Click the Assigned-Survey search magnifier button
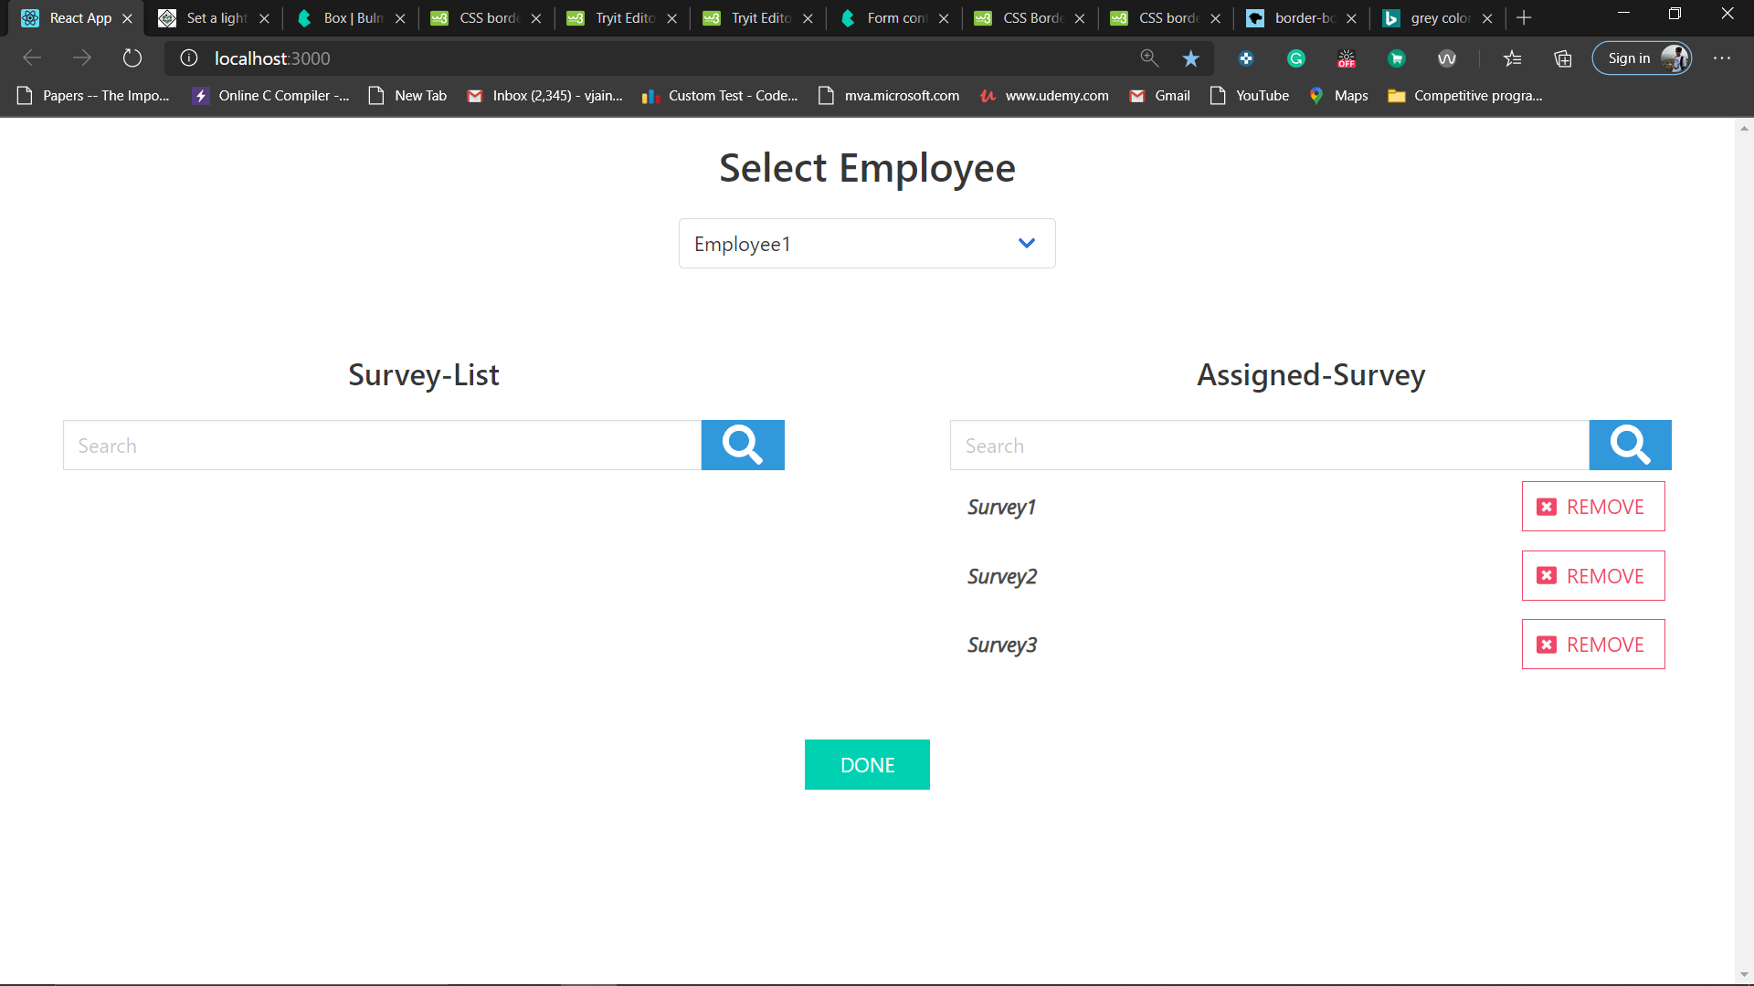 point(1630,446)
